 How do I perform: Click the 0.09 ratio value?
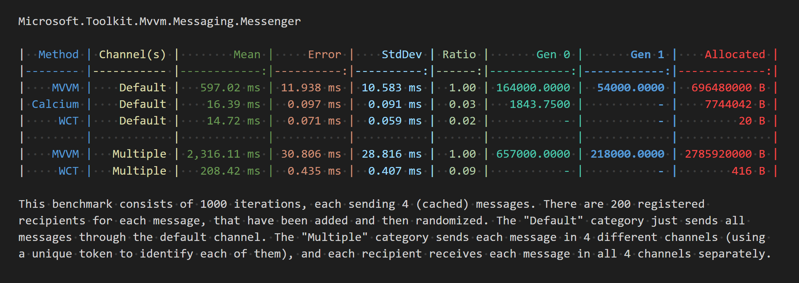pos(463,171)
